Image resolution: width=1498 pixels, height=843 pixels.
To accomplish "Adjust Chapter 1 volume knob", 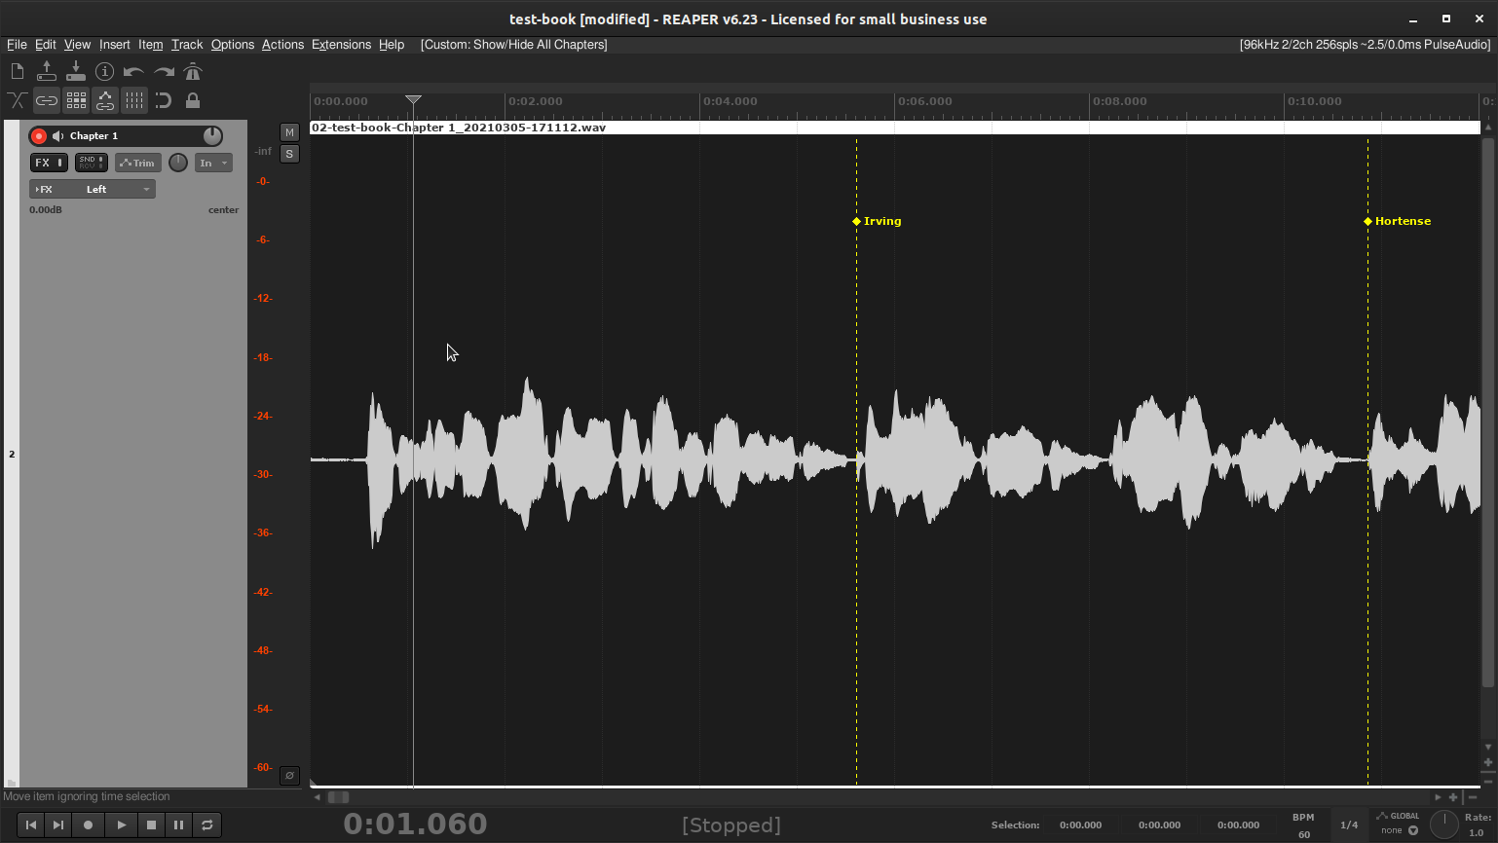I will (x=212, y=136).
